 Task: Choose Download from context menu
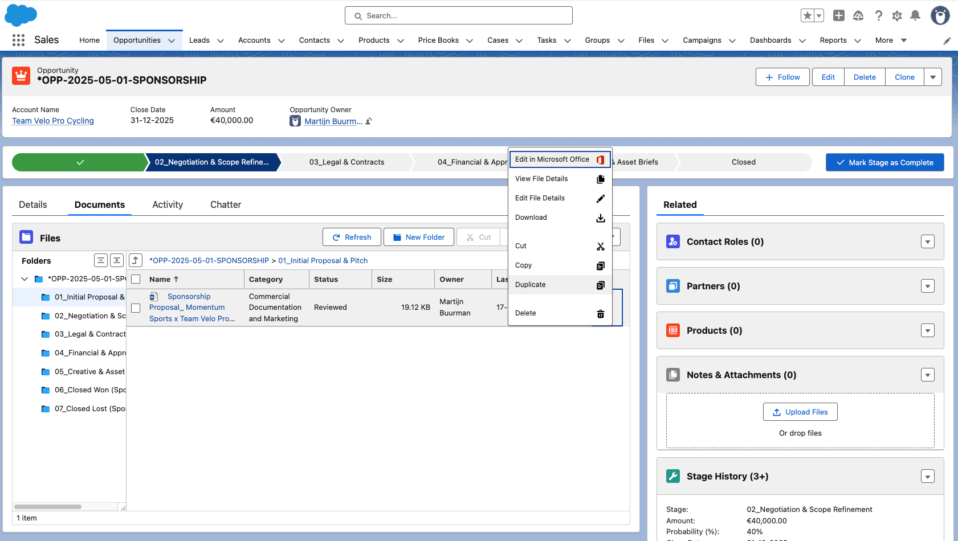pyautogui.click(x=560, y=218)
